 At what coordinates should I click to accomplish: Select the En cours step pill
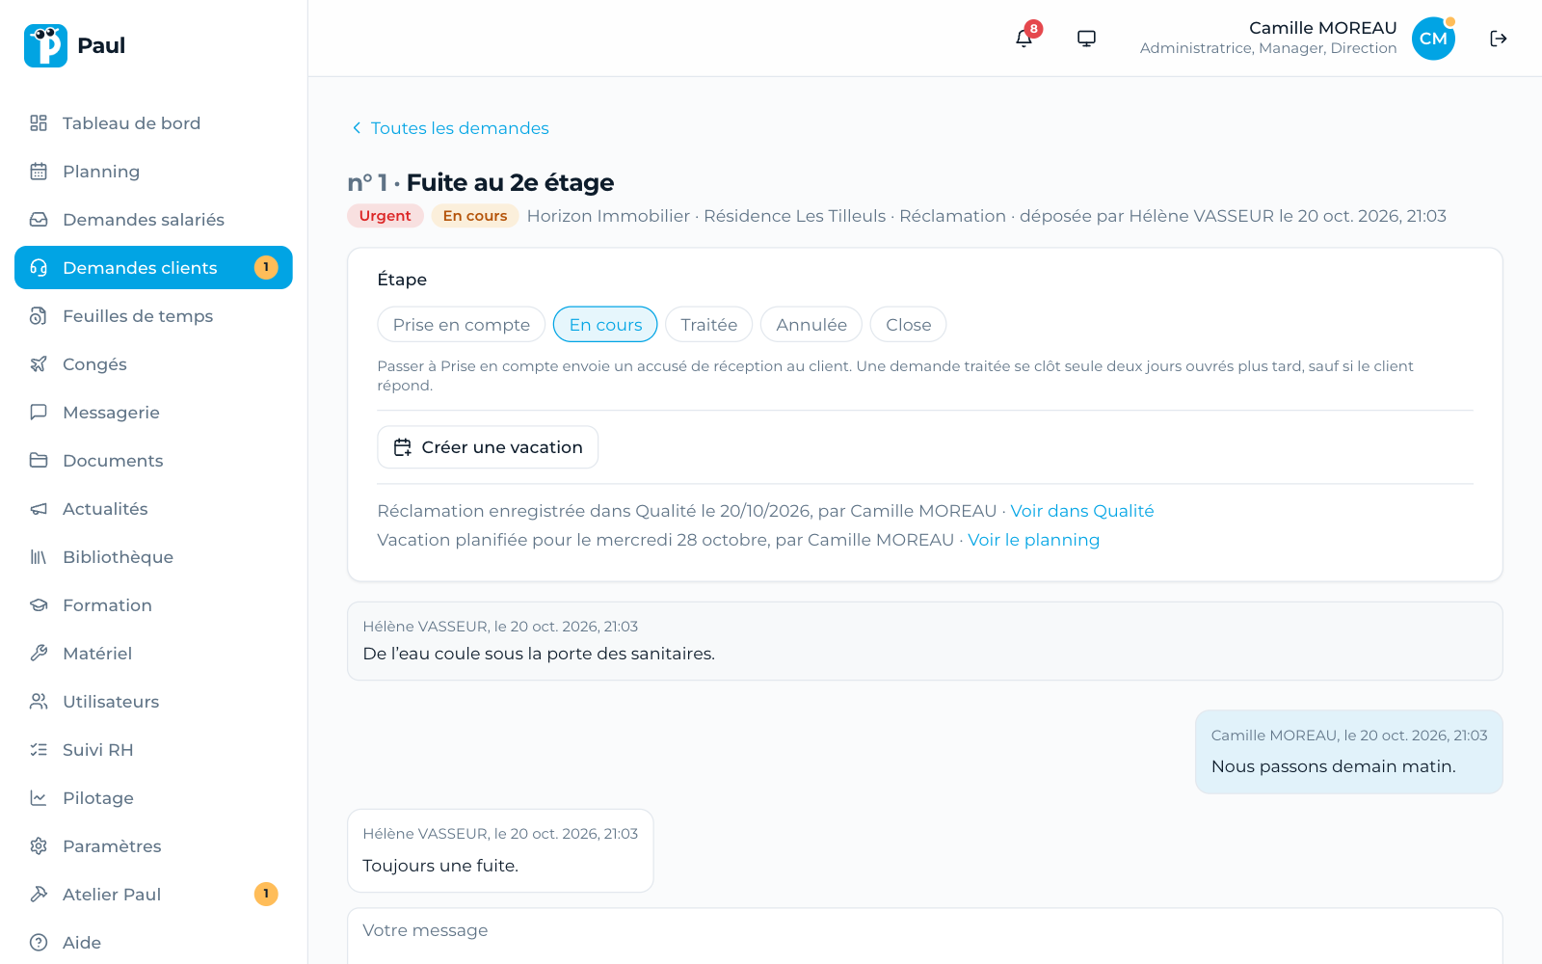(605, 325)
